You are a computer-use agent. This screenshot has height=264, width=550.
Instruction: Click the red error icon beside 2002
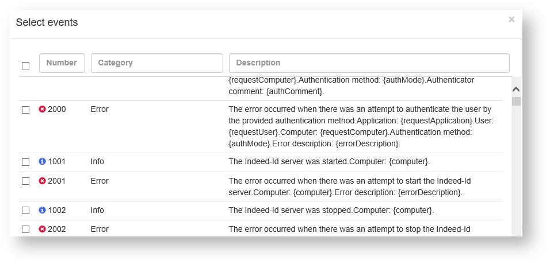pos(42,229)
